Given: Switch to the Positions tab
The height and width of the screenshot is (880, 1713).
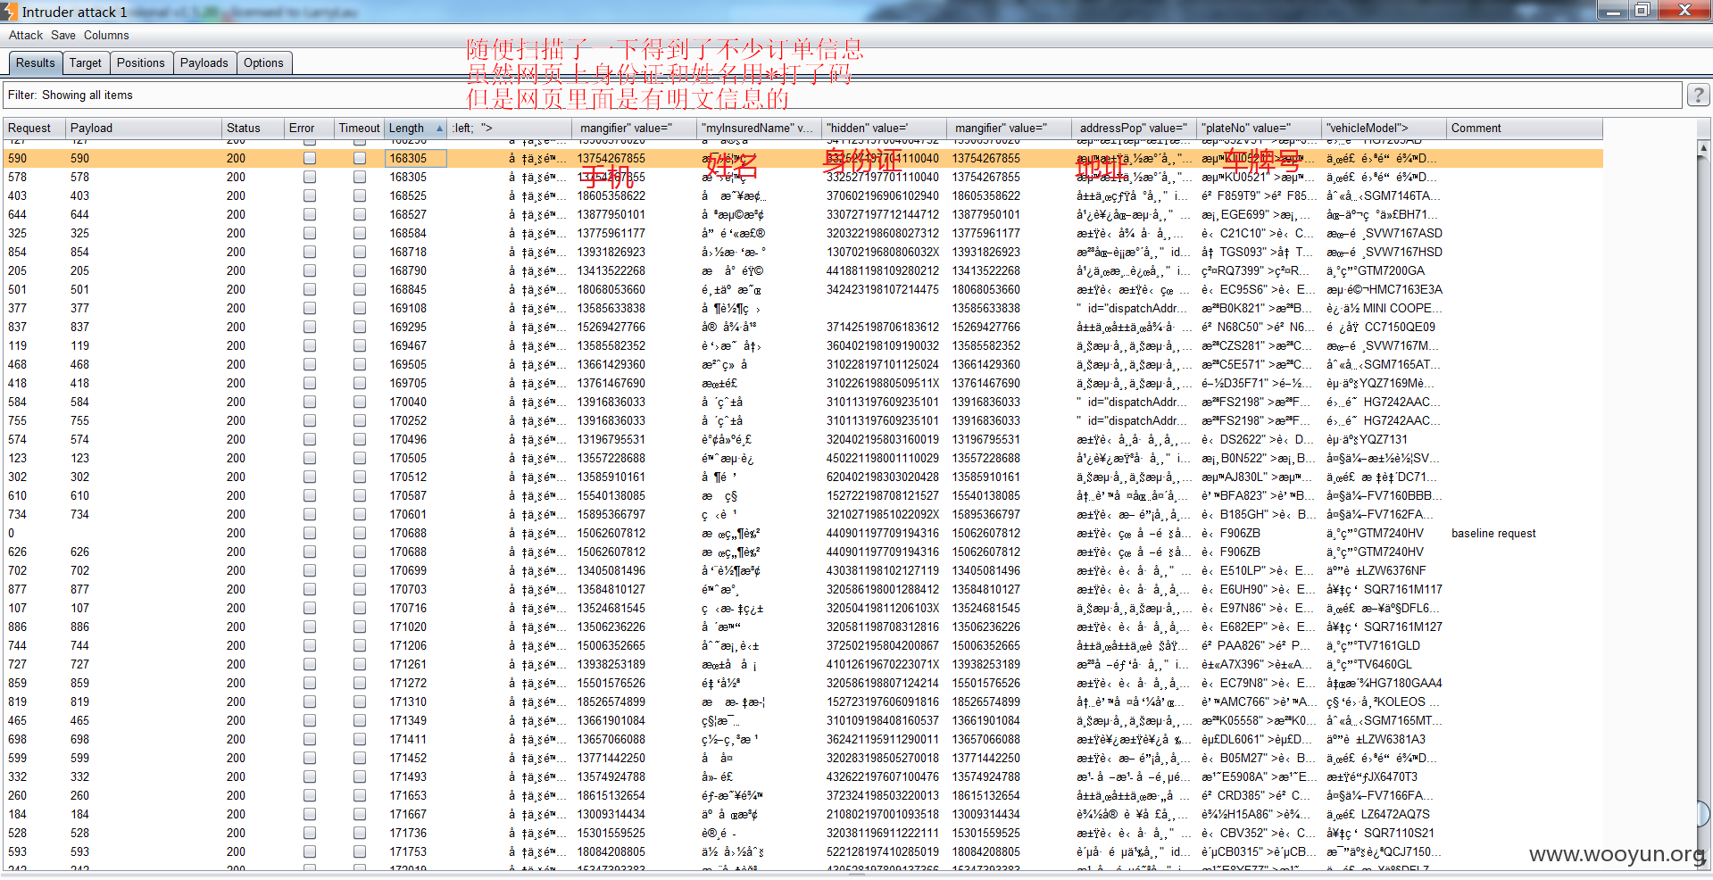Looking at the screenshot, I should 141,62.
